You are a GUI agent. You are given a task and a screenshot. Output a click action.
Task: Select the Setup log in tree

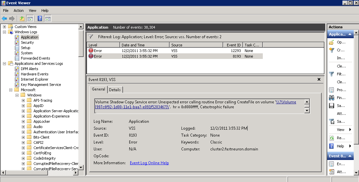click(25, 48)
